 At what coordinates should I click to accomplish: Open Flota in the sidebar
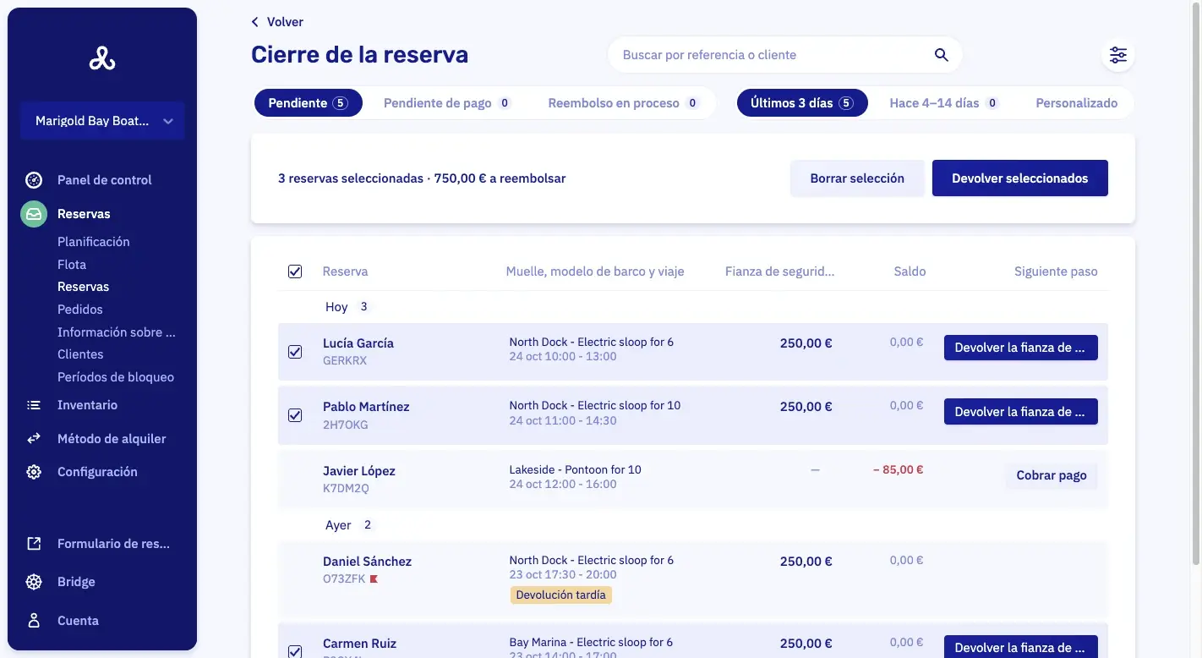point(72,265)
